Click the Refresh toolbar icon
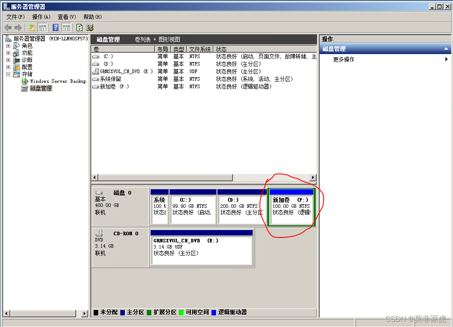Screen dimensions: 453x327 tap(79, 27)
